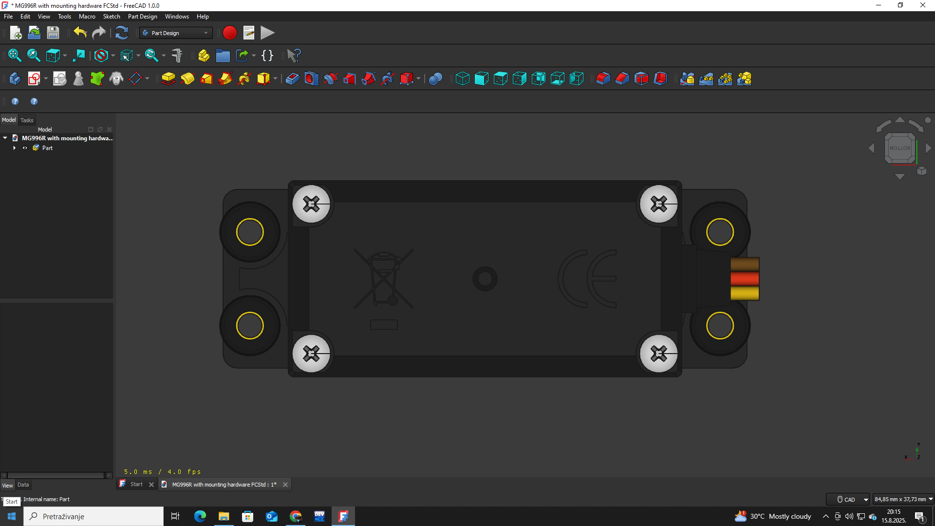The height and width of the screenshot is (526, 935).
Task: Open File Explorer from the taskbar
Action: pos(224,516)
